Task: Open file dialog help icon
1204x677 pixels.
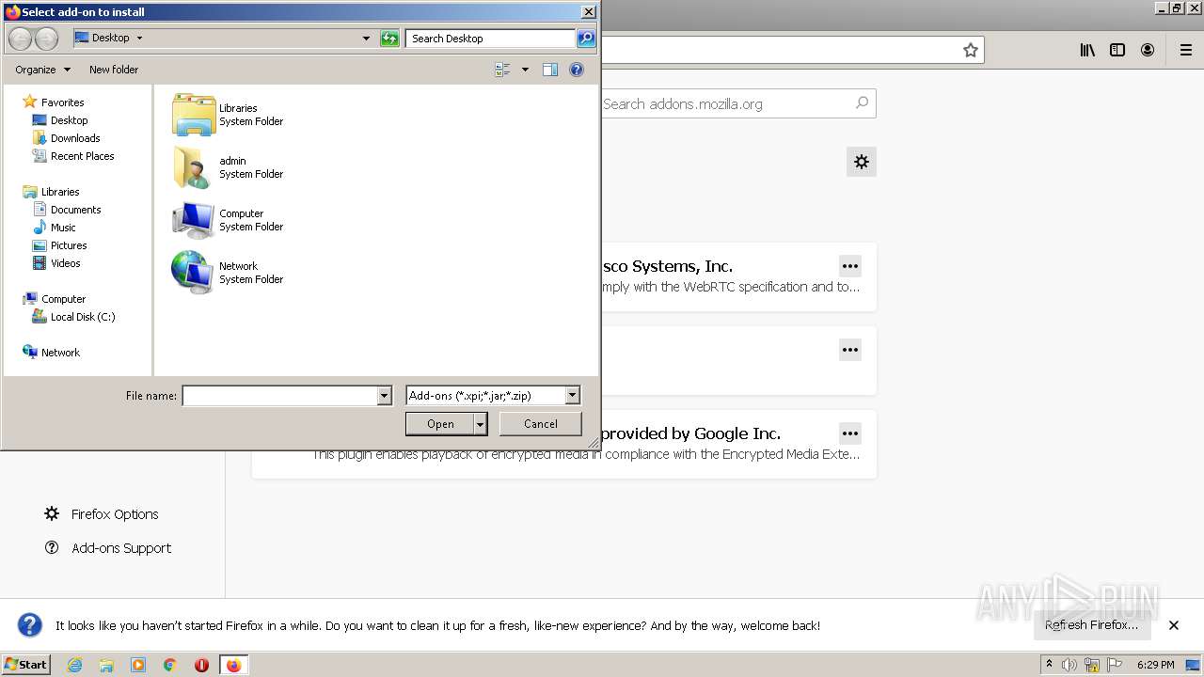Action: 577,70
